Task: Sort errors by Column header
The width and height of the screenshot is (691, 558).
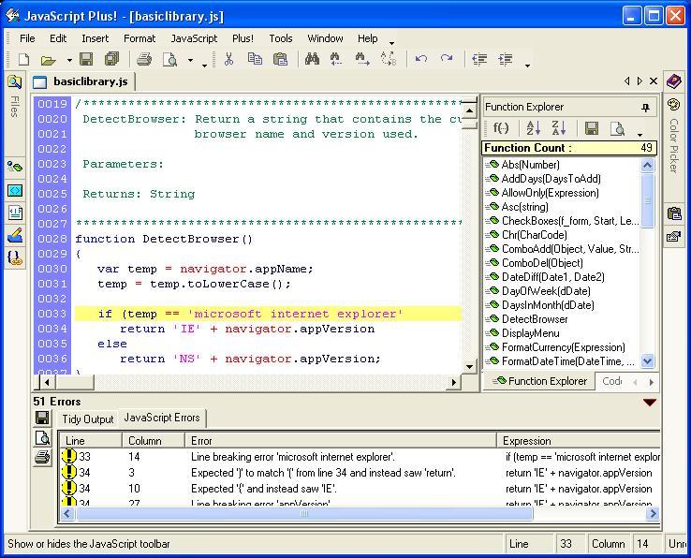Action: click(x=154, y=441)
